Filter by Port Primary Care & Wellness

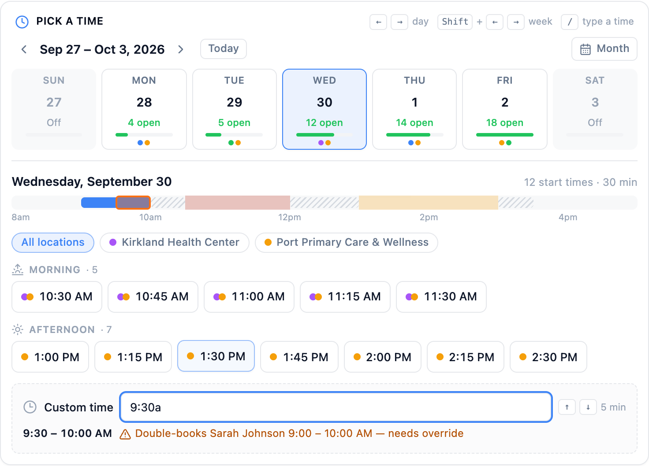347,243
